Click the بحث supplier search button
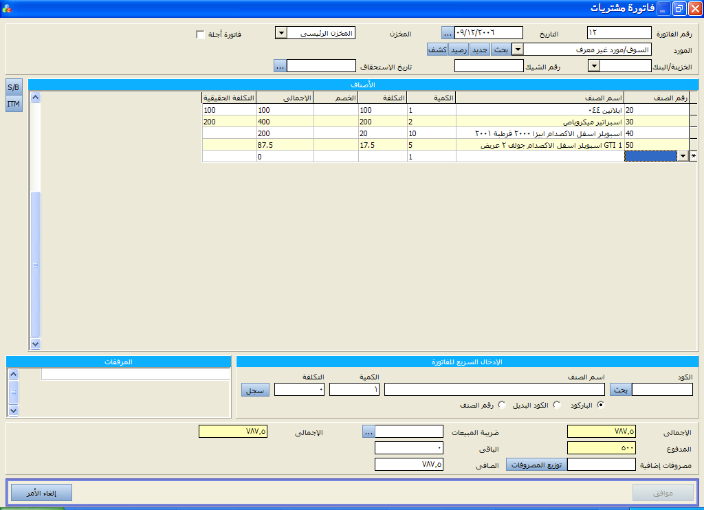The height and width of the screenshot is (510, 704). tap(501, 49)
